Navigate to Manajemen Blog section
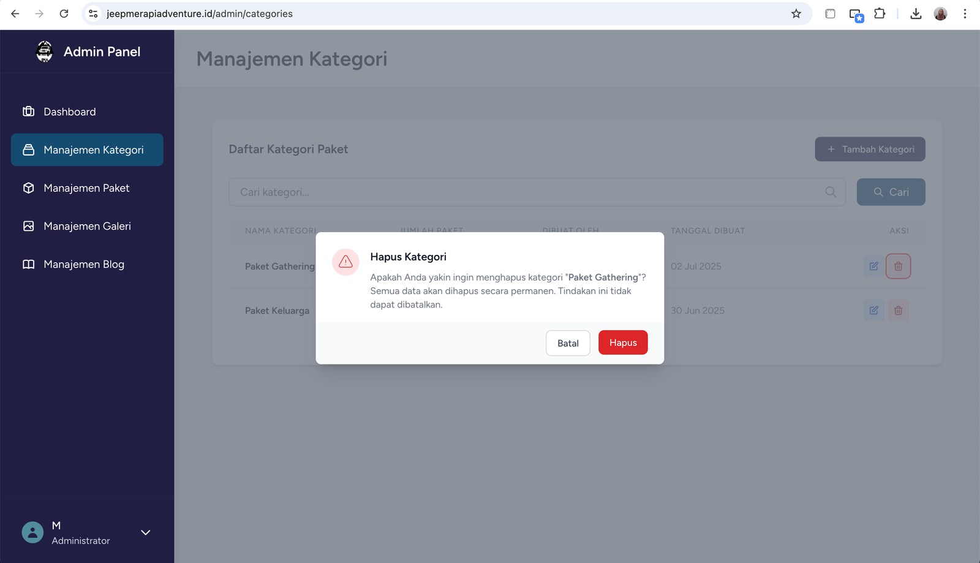Viewport: 980px width, 563px height. pos(84,265)
